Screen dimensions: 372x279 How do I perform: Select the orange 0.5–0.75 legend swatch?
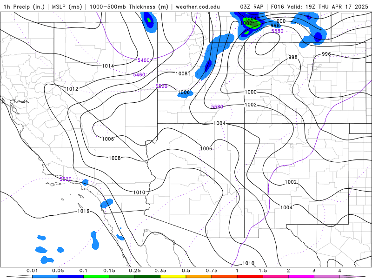(199, 277)
